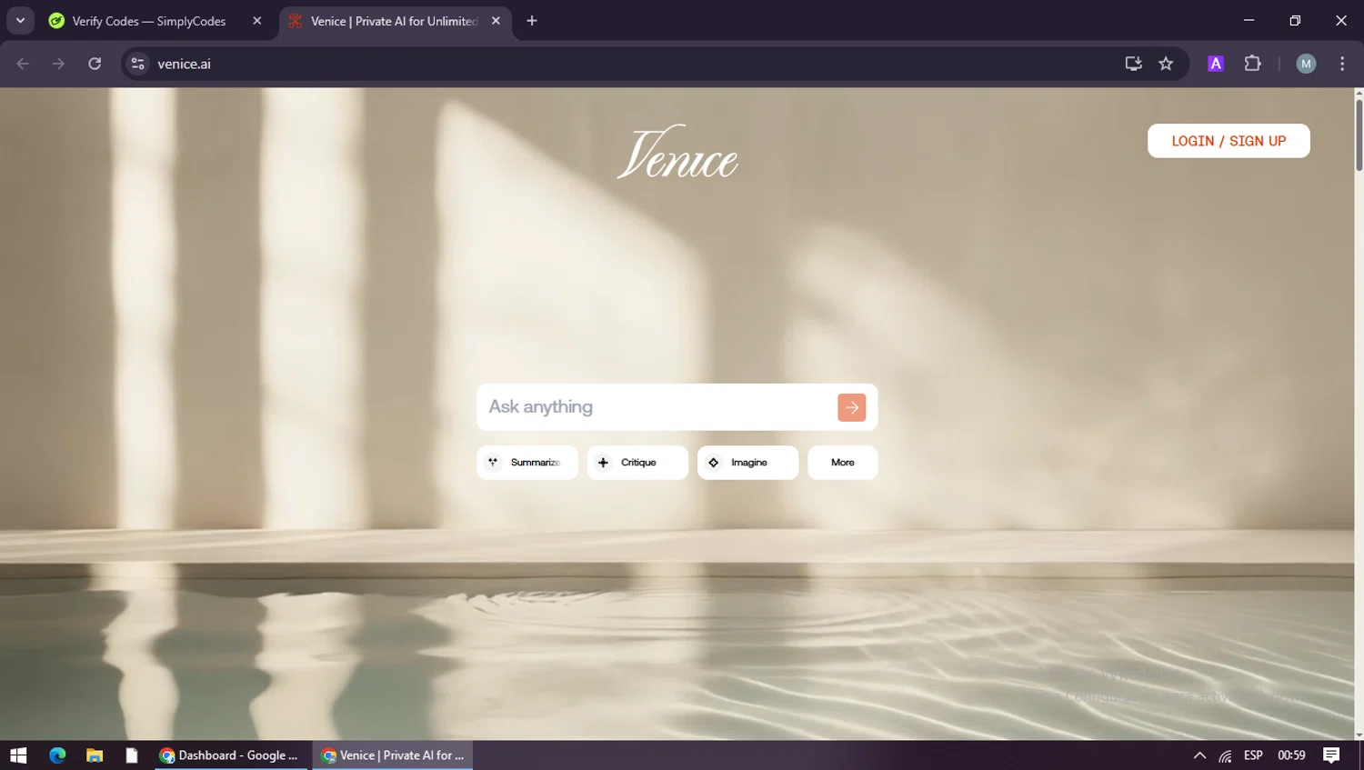Open a new browser tab

click(532, 21)
